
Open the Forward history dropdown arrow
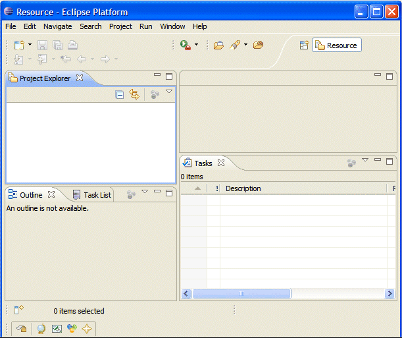pyautogui.click(x=116, y=59)
